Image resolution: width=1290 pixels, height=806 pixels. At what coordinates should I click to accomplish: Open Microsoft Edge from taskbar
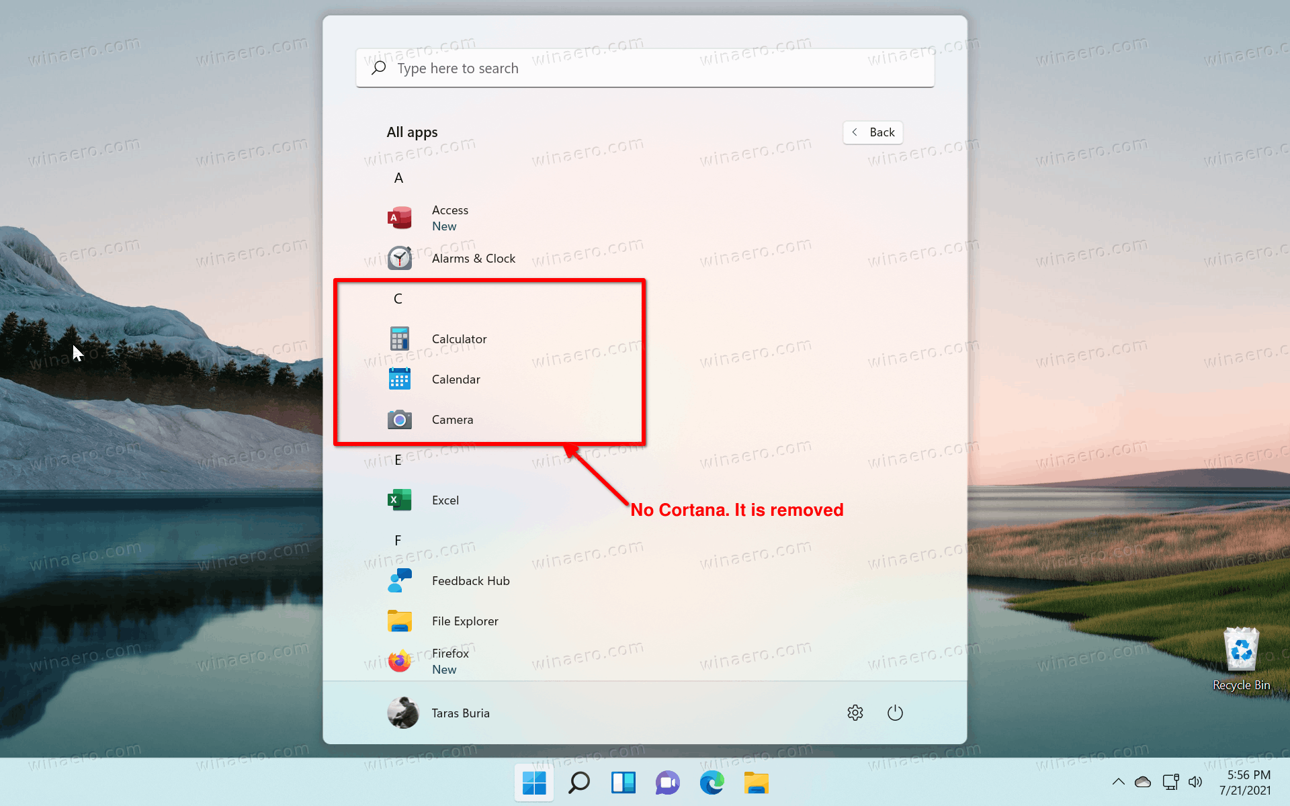pyautogui.click(x=712, y=782)
